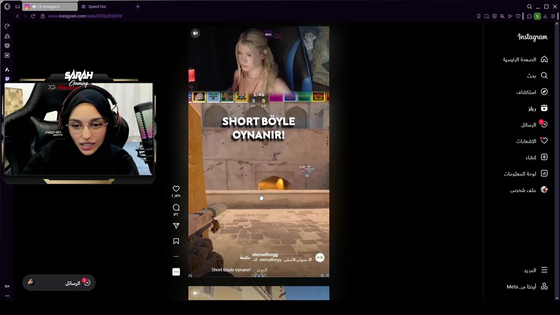The height and width of the screenshot is (315, 560).
Task: Pin page with pinboard icon
Action: coord(479,16)
